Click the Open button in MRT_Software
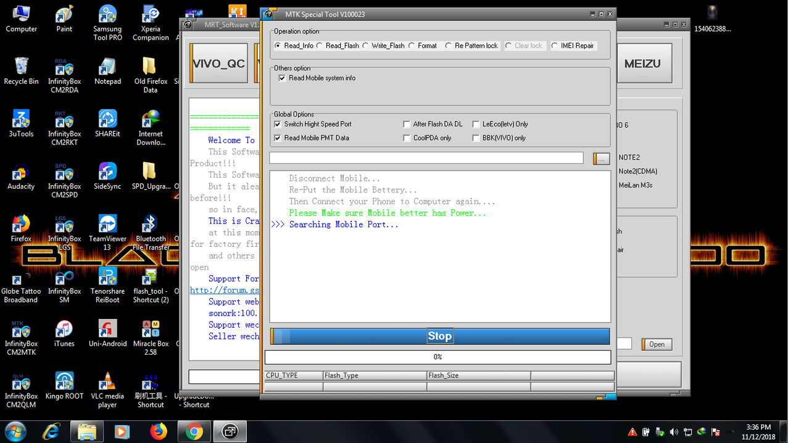The image size is (790, 443). click(x=657, y=344)
